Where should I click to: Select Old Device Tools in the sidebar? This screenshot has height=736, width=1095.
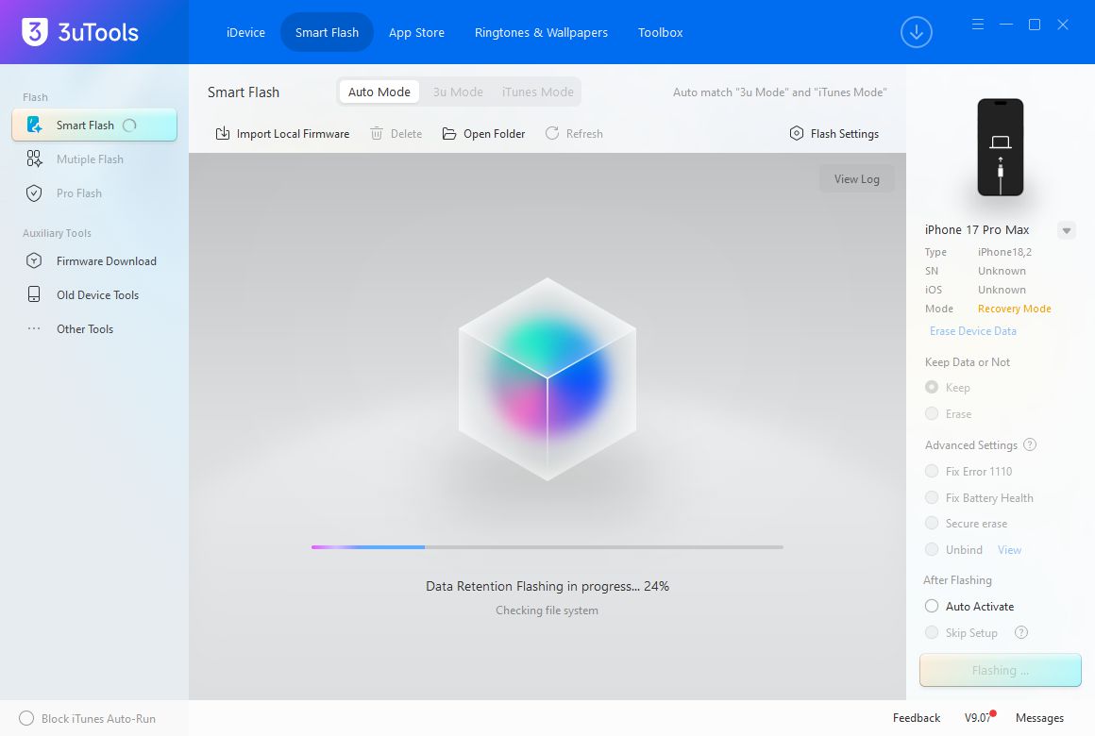94,294
